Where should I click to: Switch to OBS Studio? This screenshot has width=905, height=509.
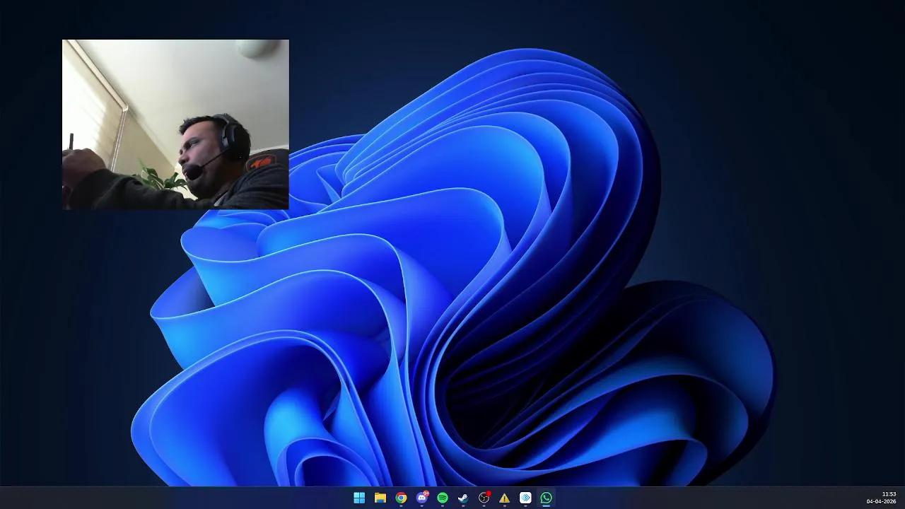[x=484, y=498]
